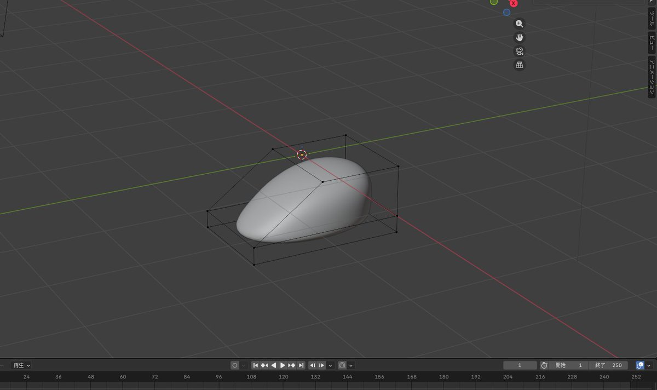This screenshot has height=390, width=657.
Task: Toggle the timeline snapping magnet button
Action: tap(342, 365)
